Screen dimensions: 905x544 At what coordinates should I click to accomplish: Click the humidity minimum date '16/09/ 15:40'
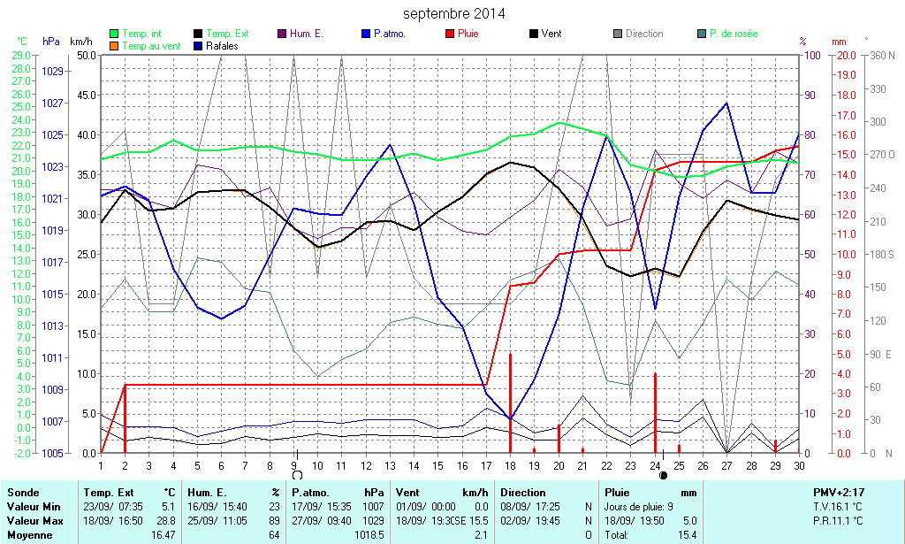pos(217,507)
